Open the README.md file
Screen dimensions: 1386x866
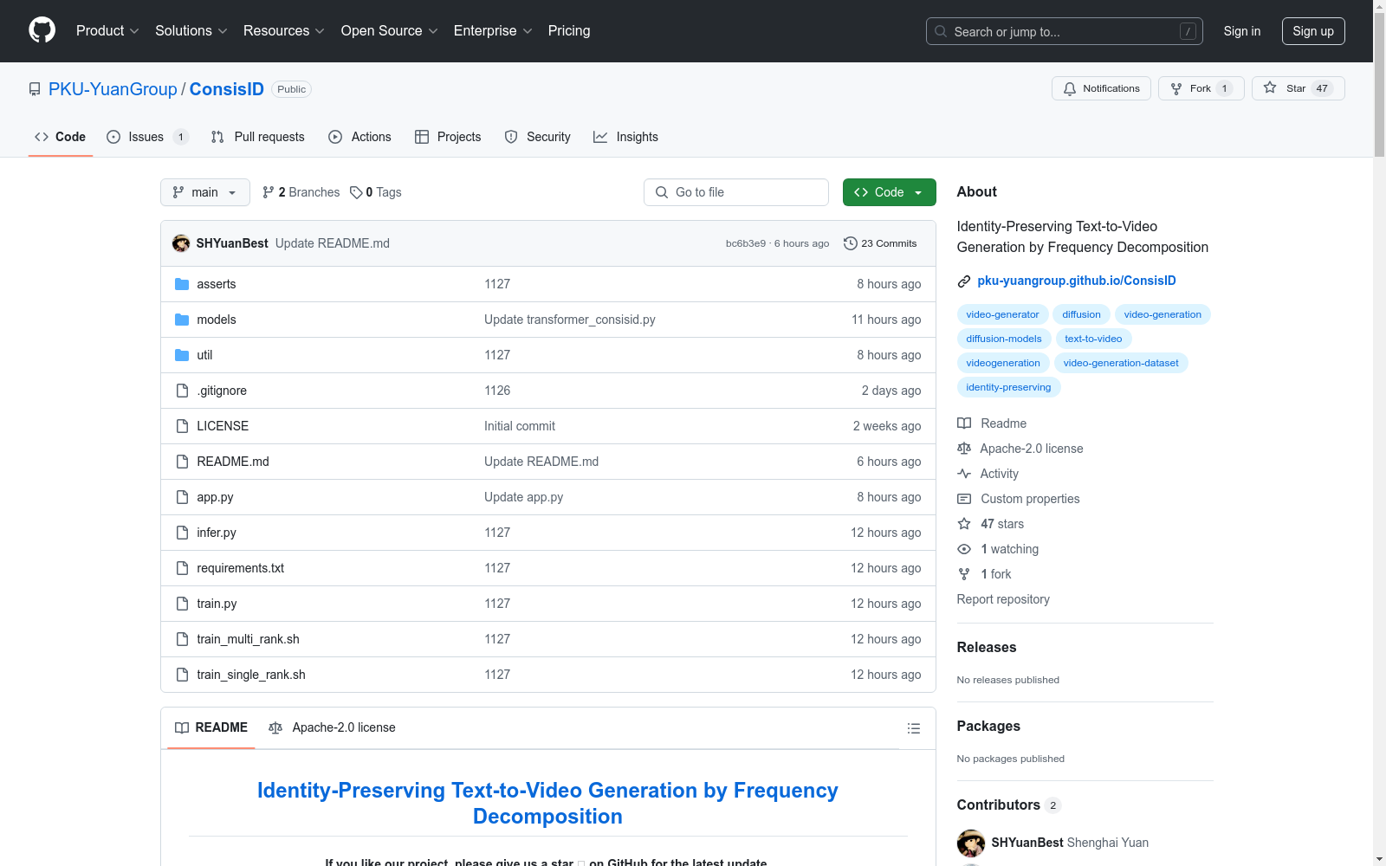click(233, 462)
